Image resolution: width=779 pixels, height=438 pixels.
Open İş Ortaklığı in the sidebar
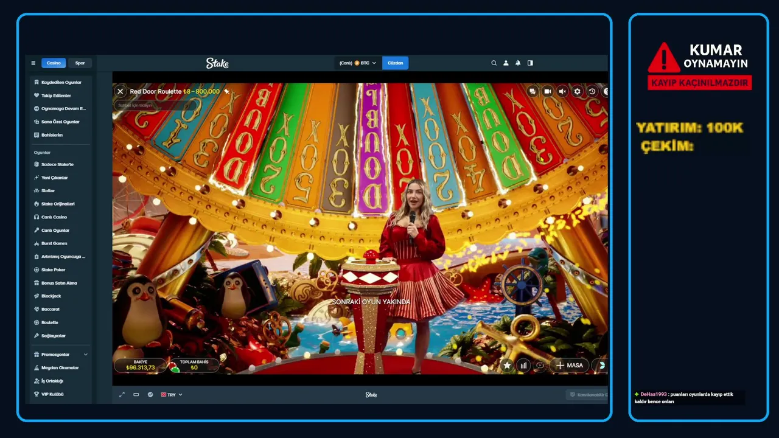pyautogui.click(x=61, y=381)
